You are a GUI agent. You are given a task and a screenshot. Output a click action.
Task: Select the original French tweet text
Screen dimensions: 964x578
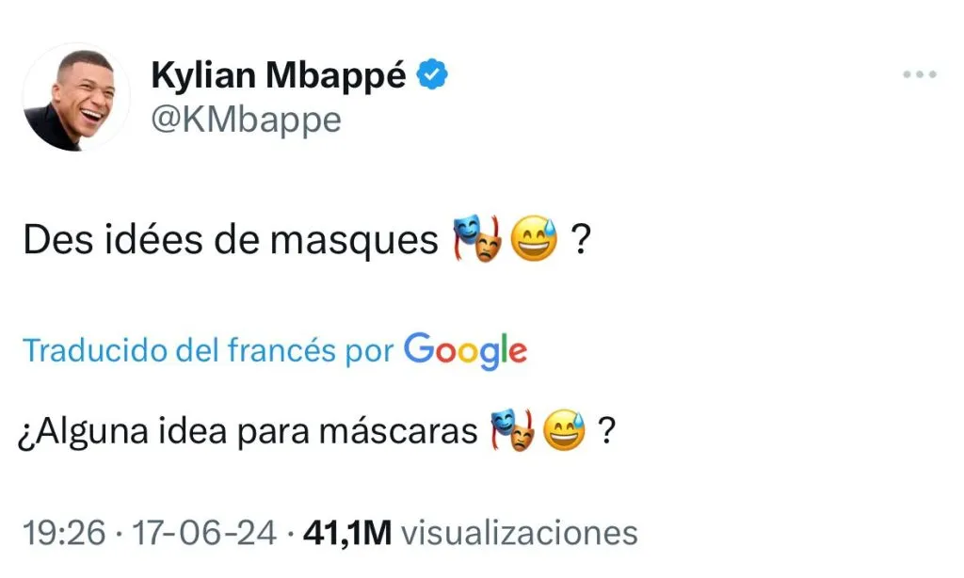coord(226,239)
